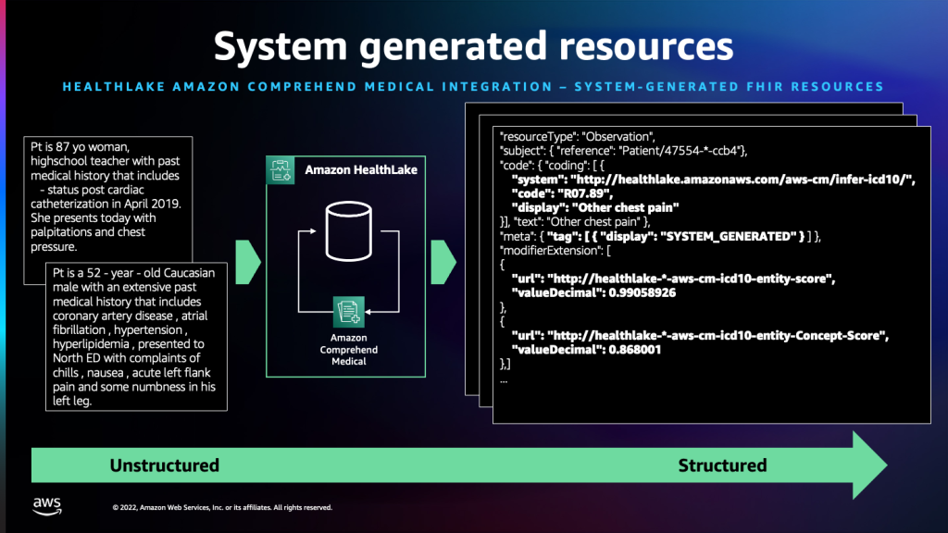Click the AWS logo

click(x=47, y=506)
